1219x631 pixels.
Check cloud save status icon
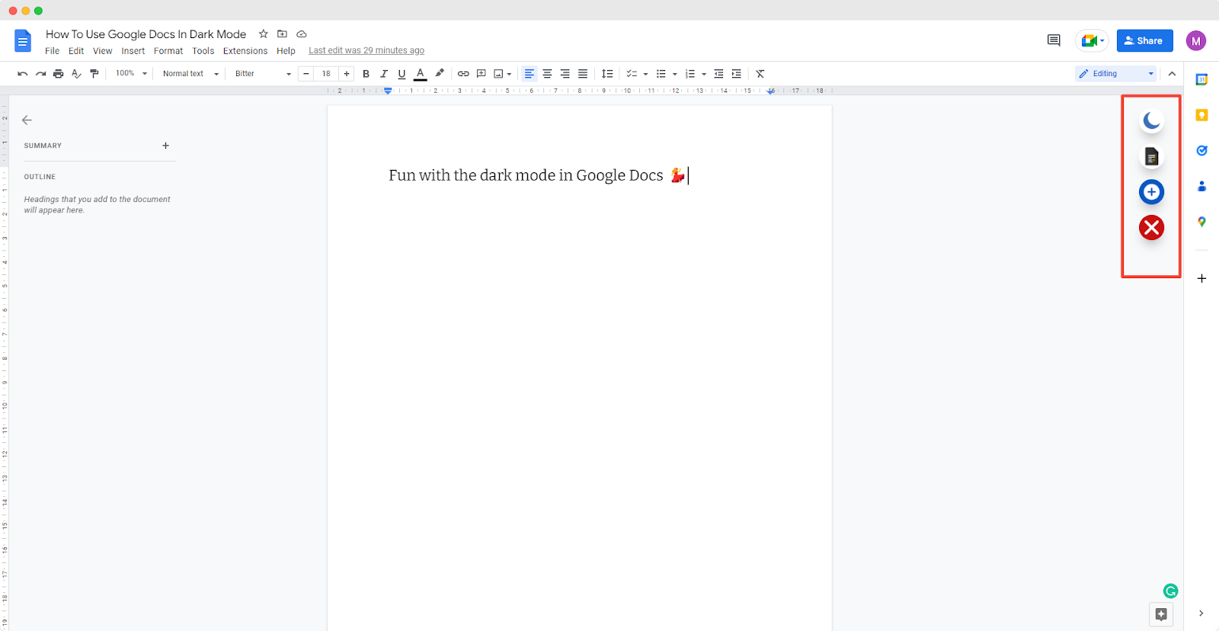pos(302,34)
